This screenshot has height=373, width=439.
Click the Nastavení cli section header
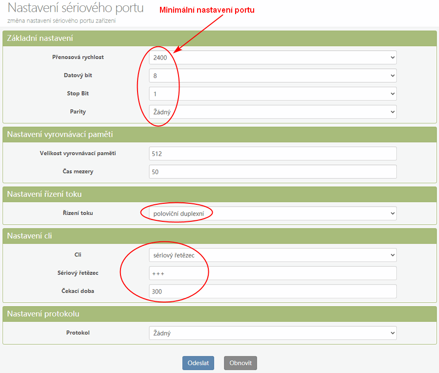pyautogui.click(x=30, y=236)
